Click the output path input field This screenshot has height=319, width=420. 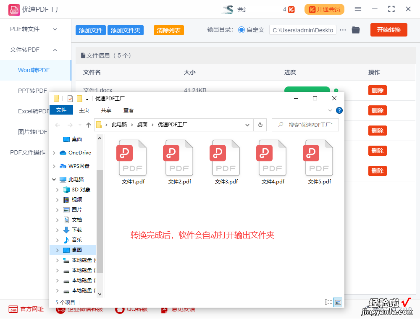(303, 30)
